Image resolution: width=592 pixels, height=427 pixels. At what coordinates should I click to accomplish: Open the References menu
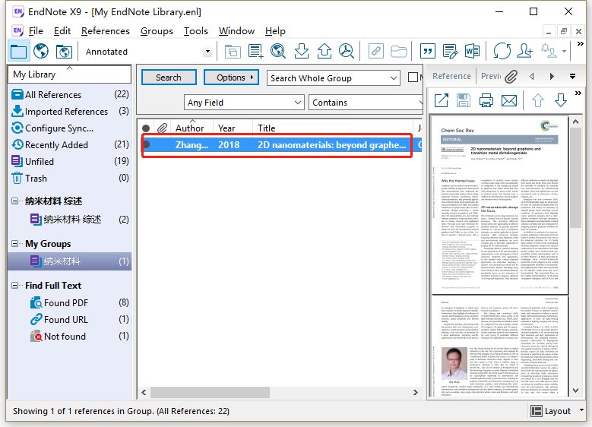pyautogui.click(x=106, y=31)
